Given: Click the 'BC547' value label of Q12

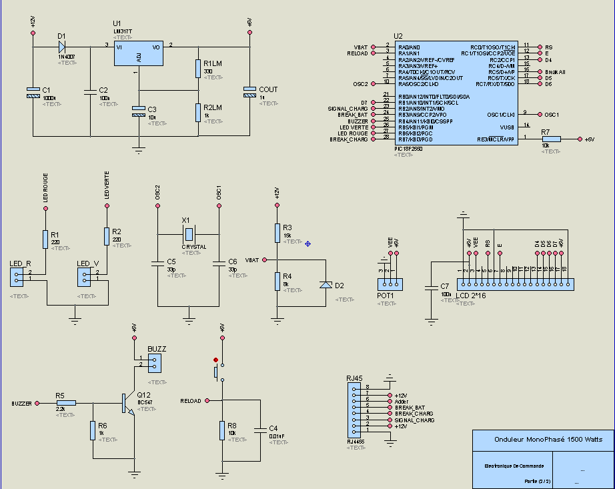Looking at the screenshot, I should click(x=145, y=402).
